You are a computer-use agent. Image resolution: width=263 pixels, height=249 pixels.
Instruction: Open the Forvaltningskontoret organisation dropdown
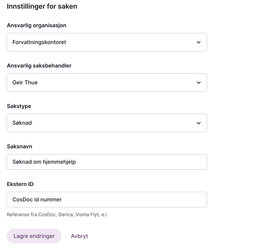[x=107, y=42]
